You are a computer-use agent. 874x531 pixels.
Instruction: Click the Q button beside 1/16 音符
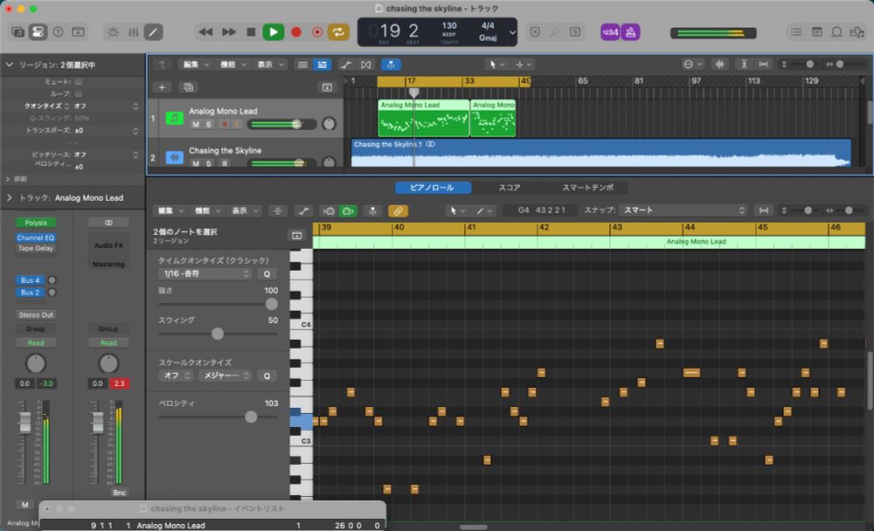pyautogui.click(x=267, y=274)
